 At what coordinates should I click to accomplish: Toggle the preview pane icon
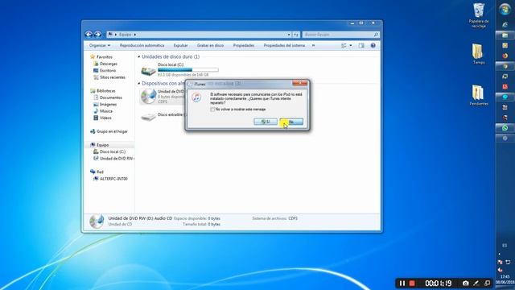pyautogui.click(x=361, y=45)
